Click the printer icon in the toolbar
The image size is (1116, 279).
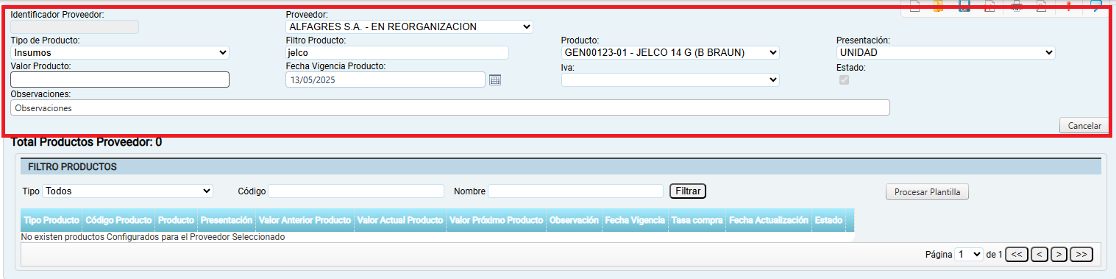(1017, 7)
